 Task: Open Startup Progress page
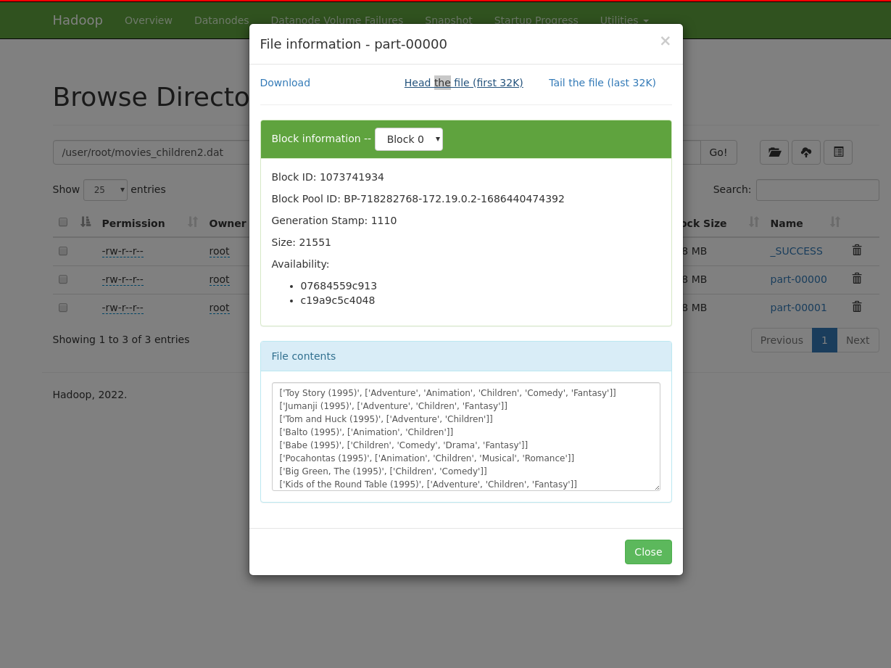[536, 20]
